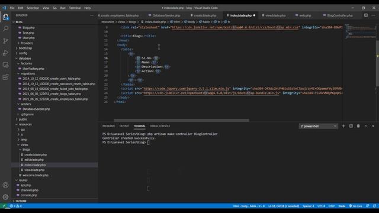The height and width of the screenshot is (213, 379).
Task: Open the Extensions view icon
Action: click(x=5, y=77)
